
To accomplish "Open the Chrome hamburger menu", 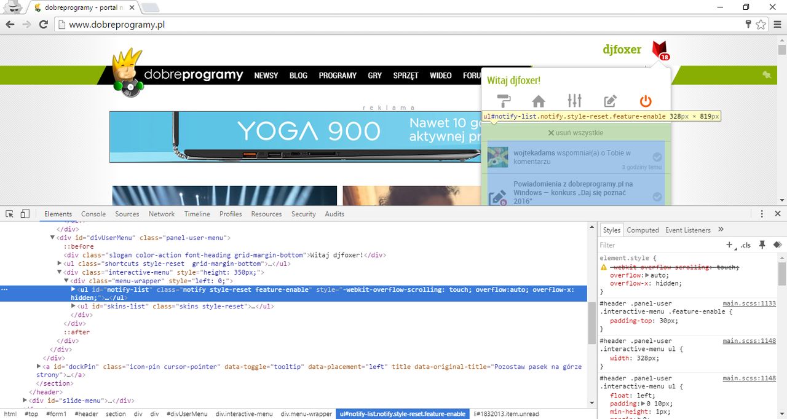I will 778,25.
